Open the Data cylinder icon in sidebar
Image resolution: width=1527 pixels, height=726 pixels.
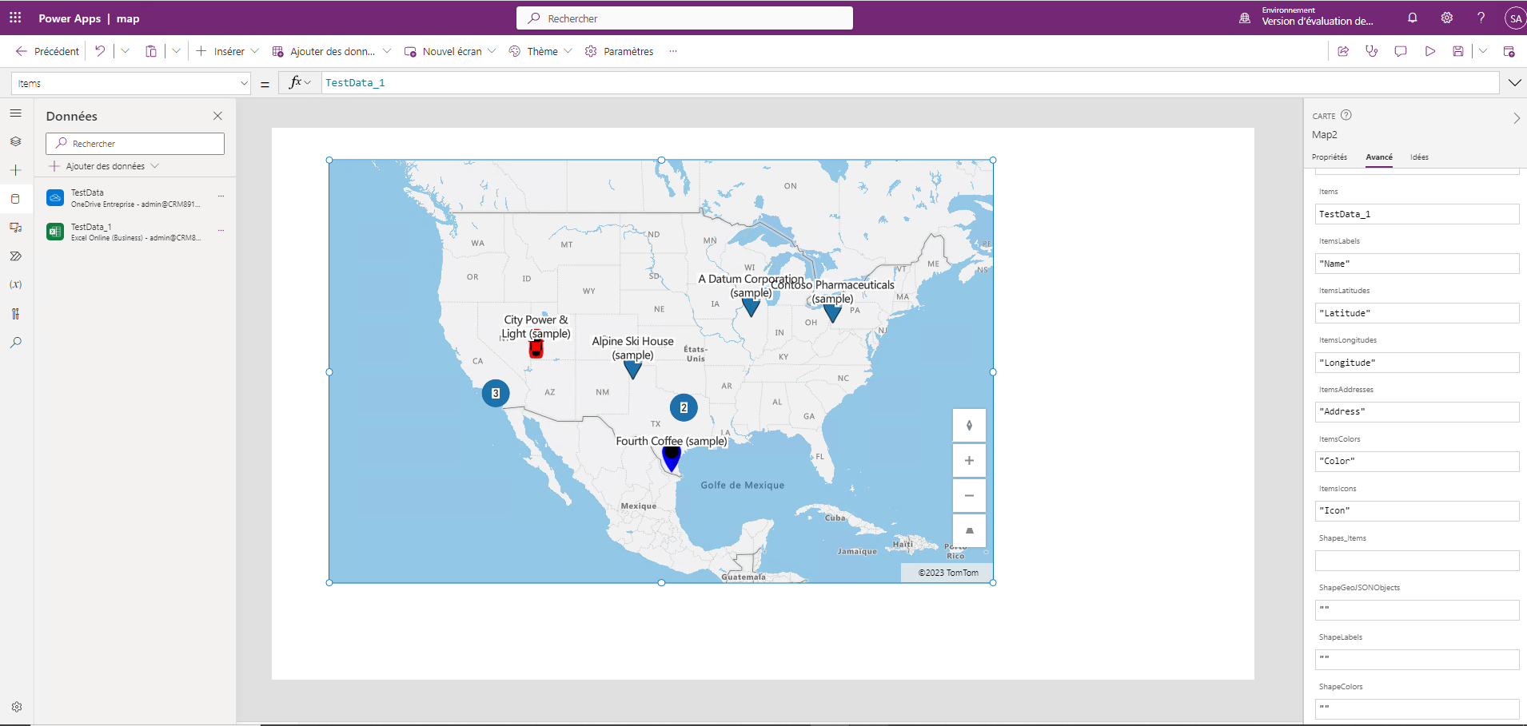(x=15, y=199)
